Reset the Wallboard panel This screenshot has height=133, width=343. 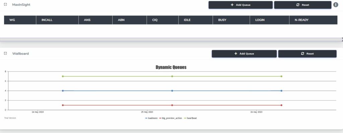point(307,53)
